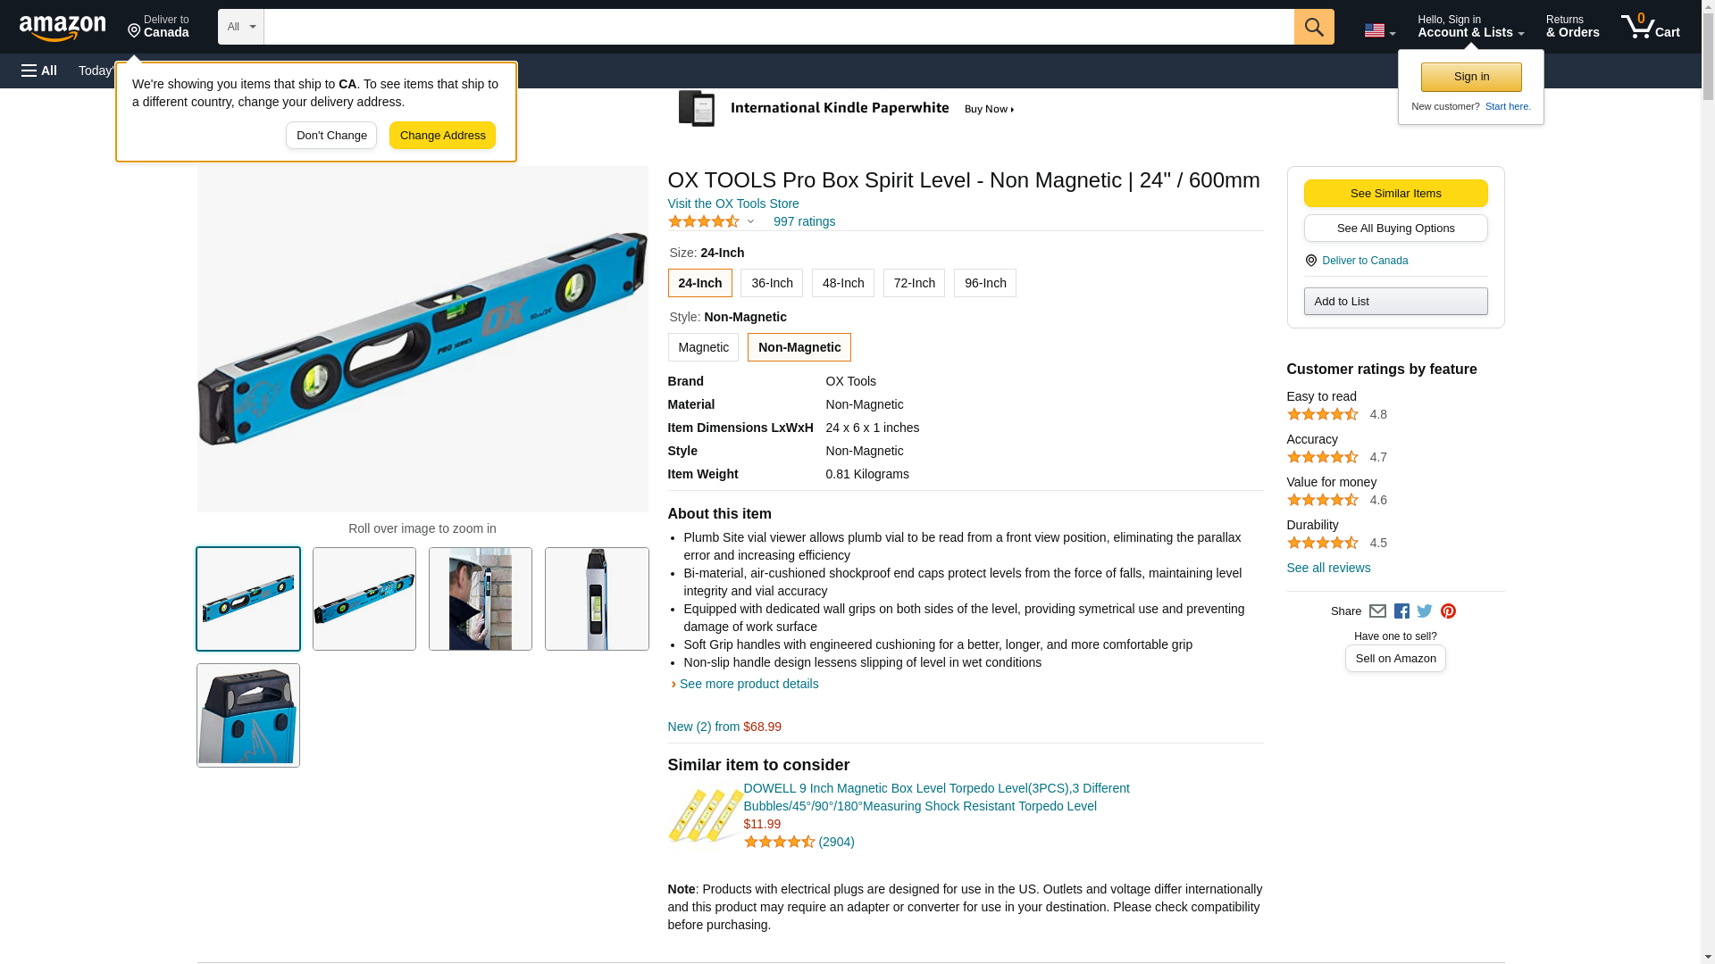
Task: Expand the star rating breakdown arrow
Action: (750, 221)
